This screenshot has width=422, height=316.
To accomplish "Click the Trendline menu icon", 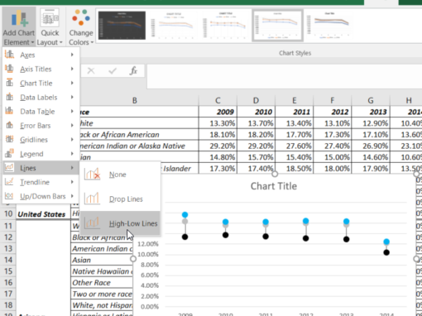I will [9, 182].
